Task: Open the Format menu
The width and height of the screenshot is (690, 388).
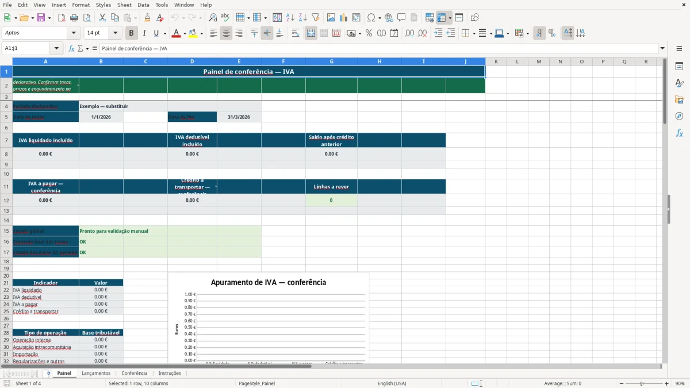Action: pos(80,5)
